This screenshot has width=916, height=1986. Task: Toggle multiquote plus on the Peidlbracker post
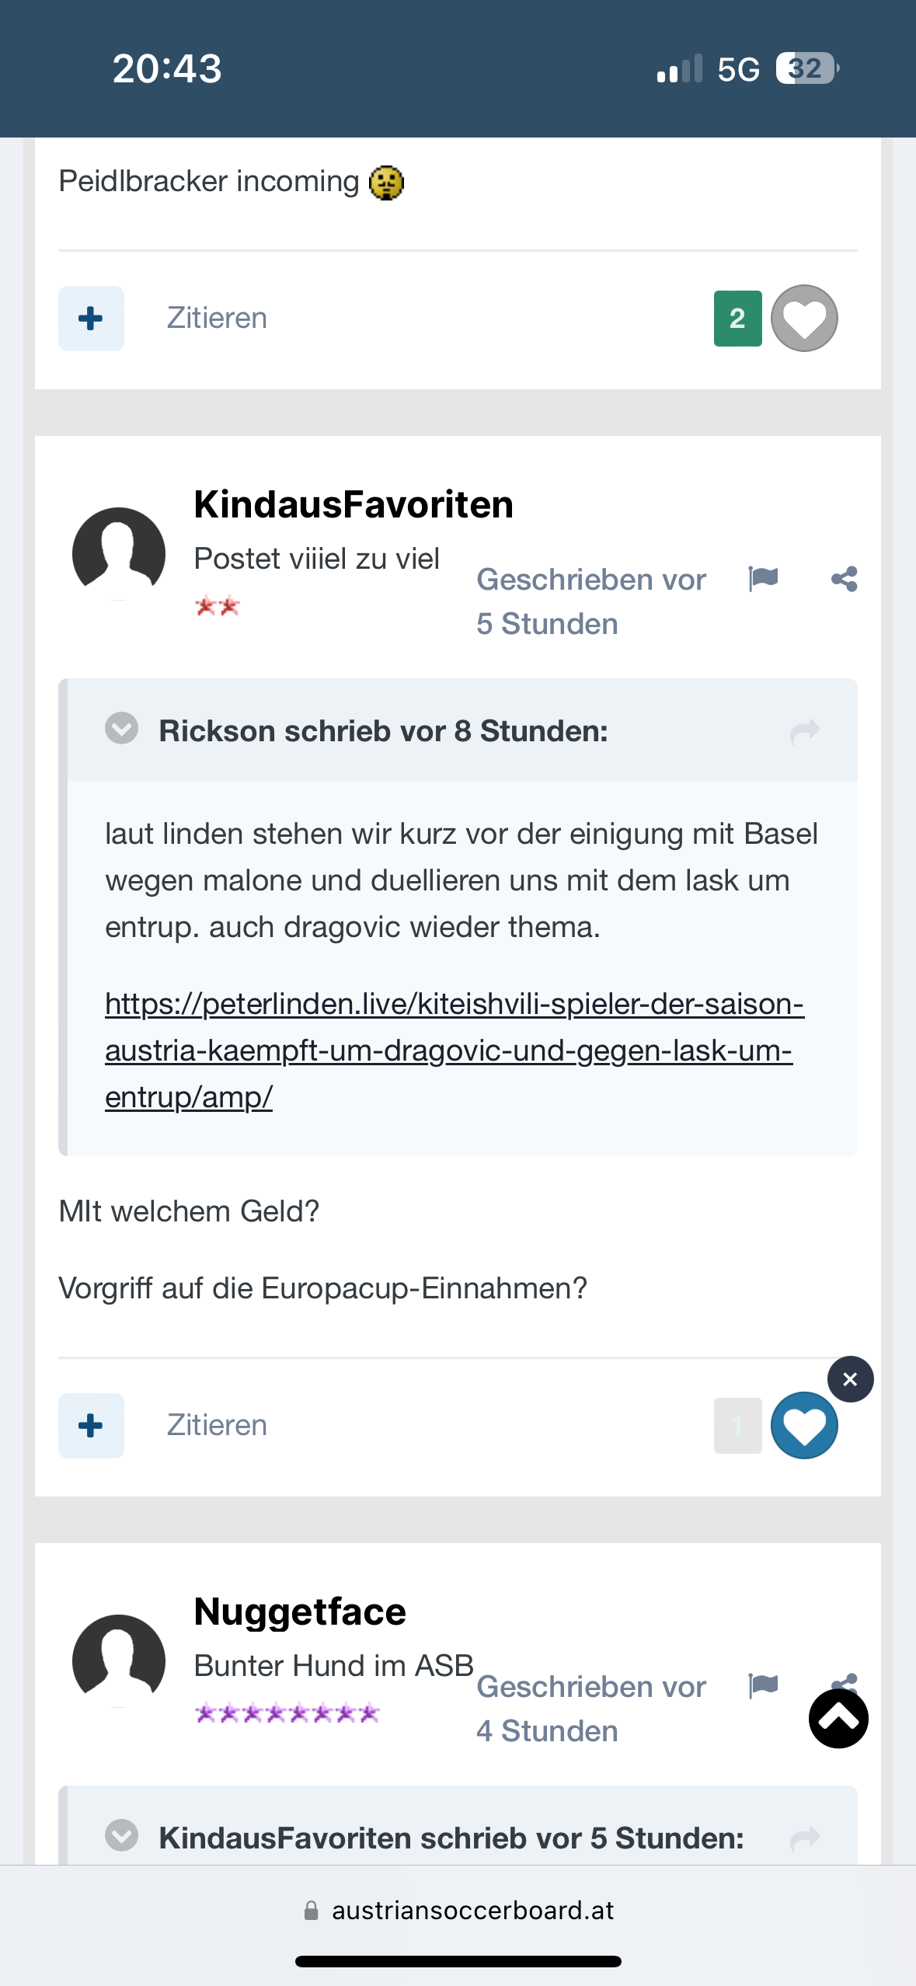(x=91, y=319)
